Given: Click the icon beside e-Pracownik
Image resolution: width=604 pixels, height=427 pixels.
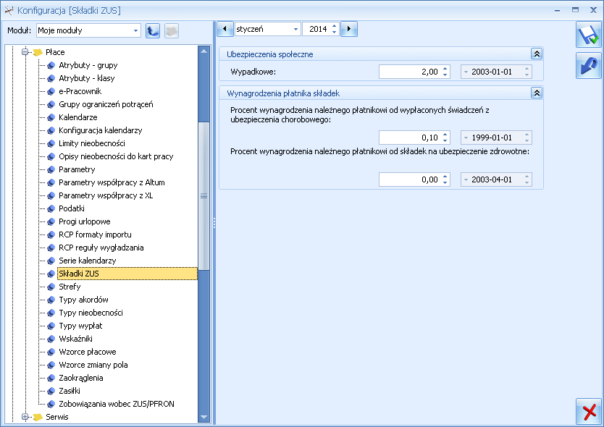Looking at the screenshot, I should (x=51, y=92).
